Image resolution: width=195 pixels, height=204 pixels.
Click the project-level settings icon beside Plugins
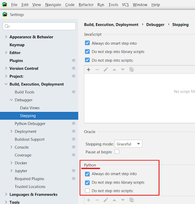click(74, 61)
